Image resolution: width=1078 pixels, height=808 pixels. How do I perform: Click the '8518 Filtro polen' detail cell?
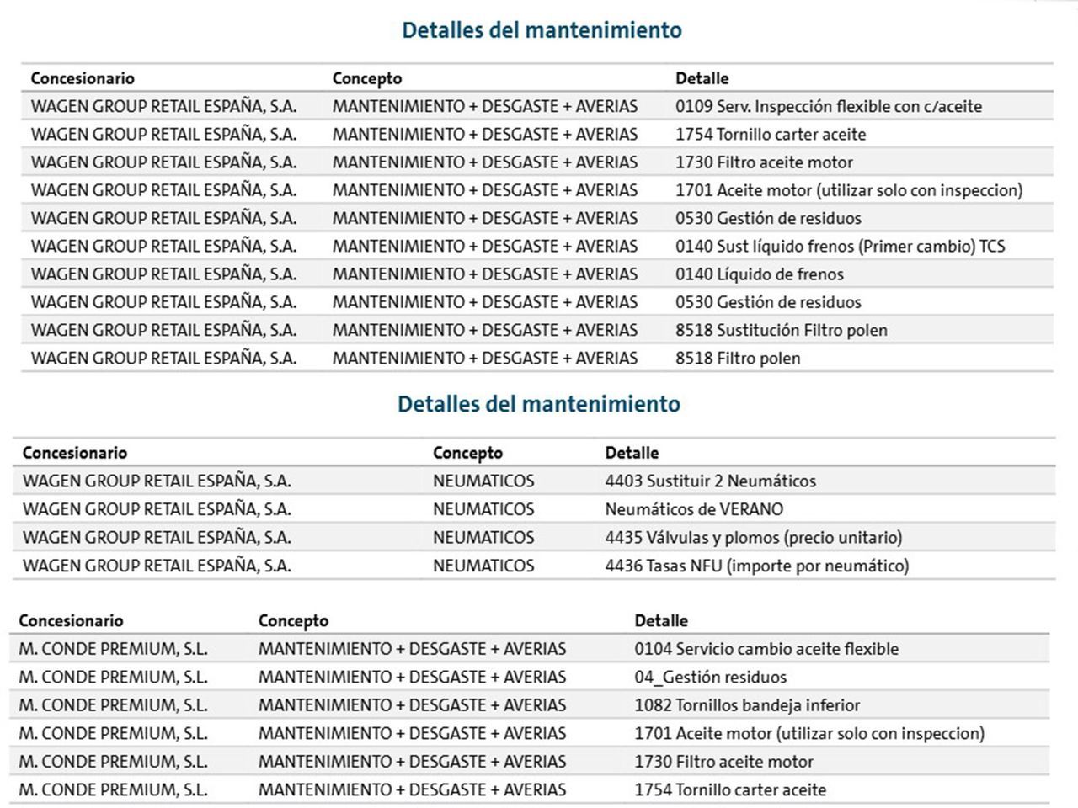pyautogui.click(x=738, y=358)
